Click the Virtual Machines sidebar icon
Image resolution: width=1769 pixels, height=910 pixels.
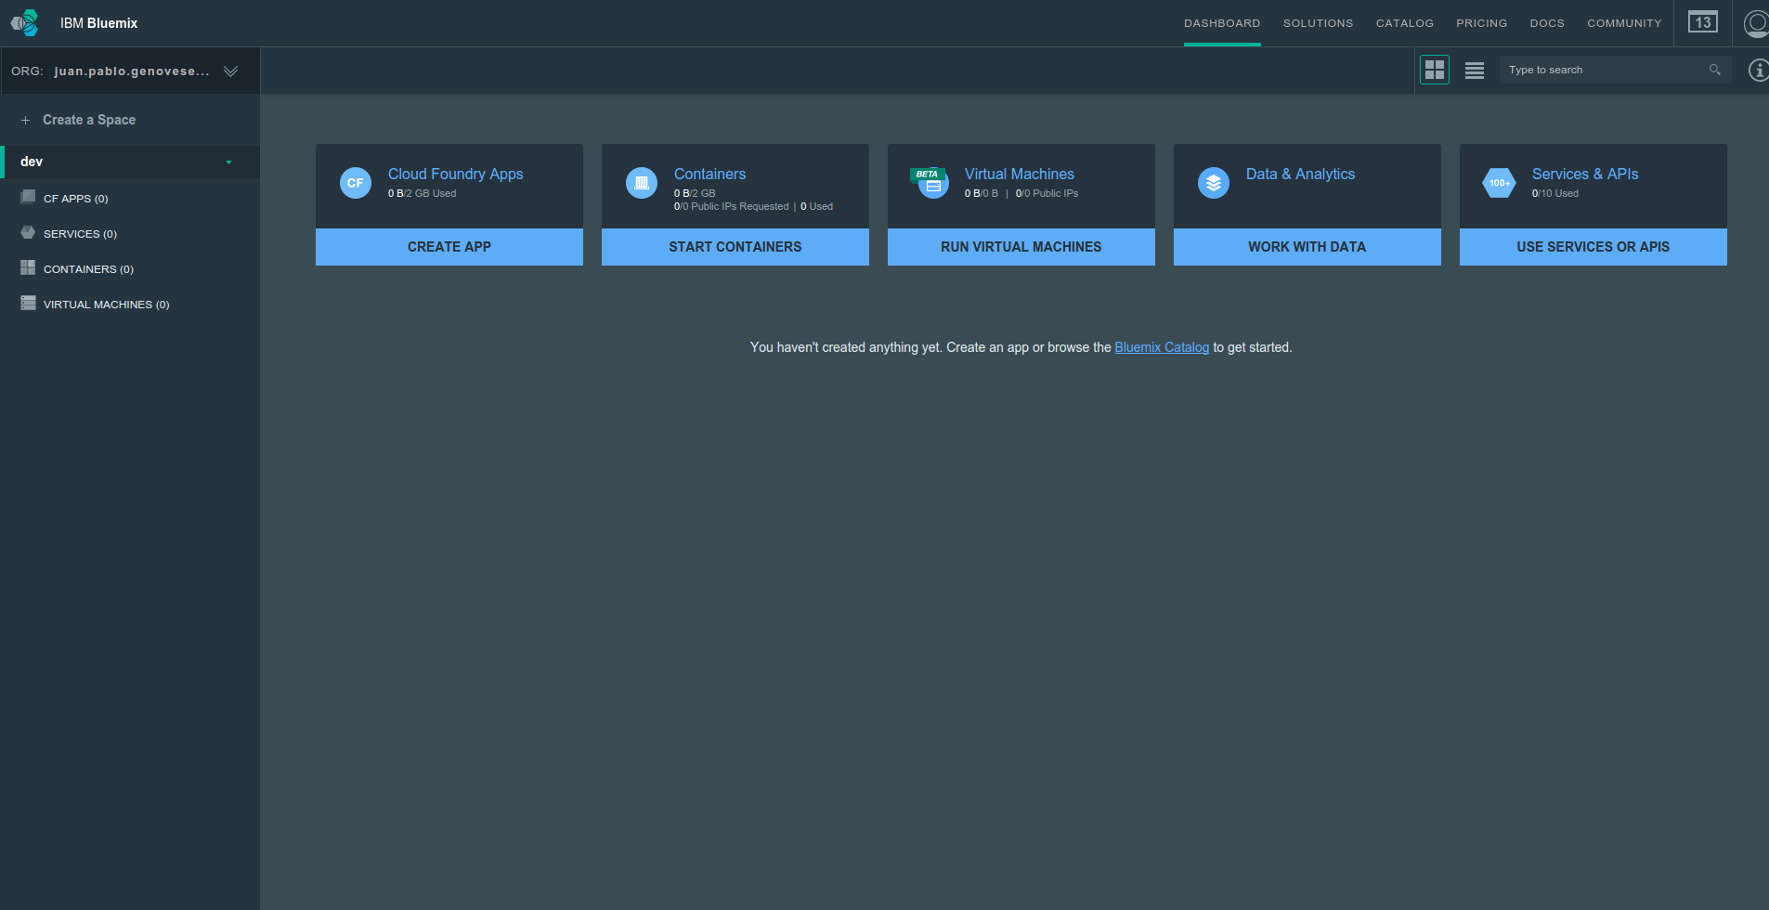pos(28,303)
